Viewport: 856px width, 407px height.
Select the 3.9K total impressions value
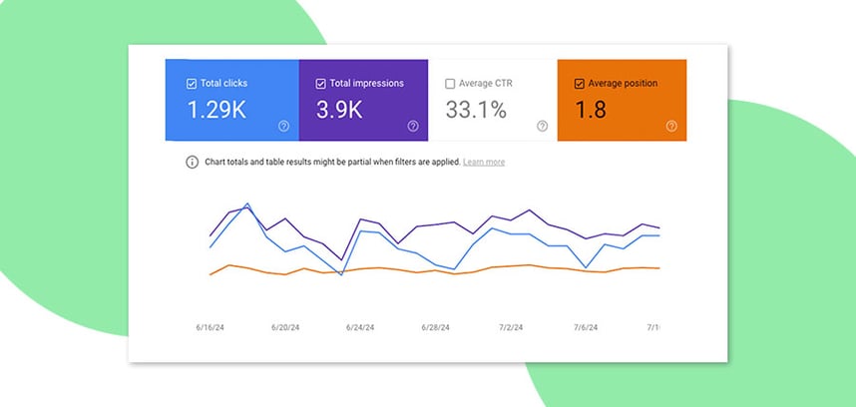coord(339,110)
